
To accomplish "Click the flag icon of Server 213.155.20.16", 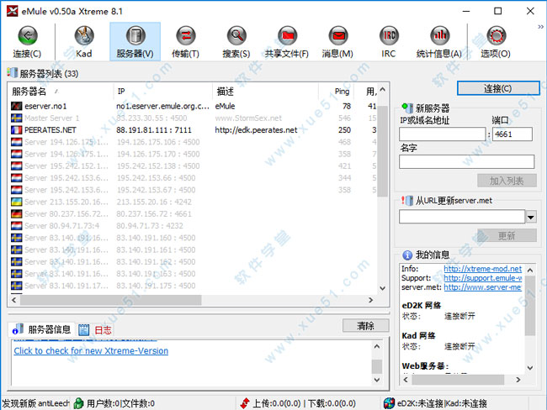I will coord(16,202).
